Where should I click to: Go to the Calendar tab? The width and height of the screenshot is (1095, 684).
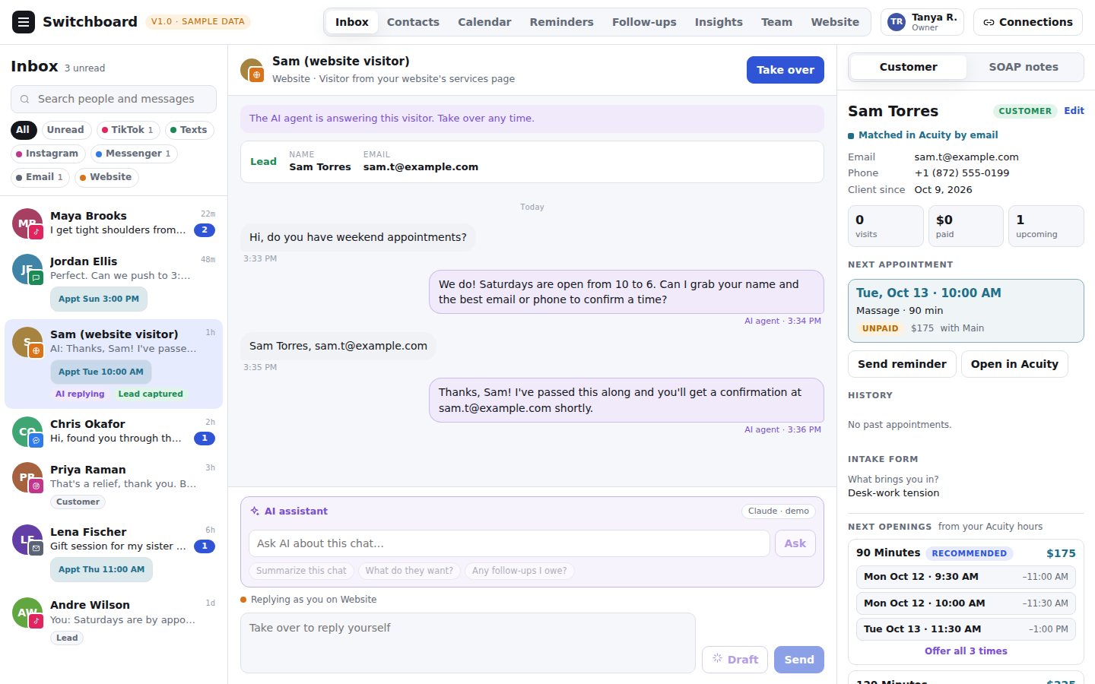(x=484, y=22)
